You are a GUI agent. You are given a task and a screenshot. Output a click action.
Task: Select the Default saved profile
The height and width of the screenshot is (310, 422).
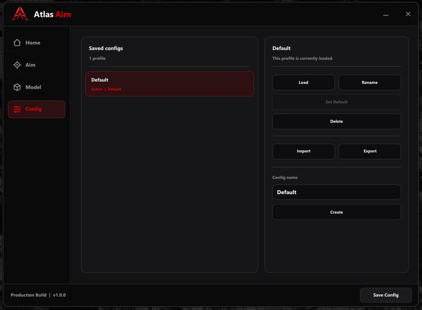(170, 84)
